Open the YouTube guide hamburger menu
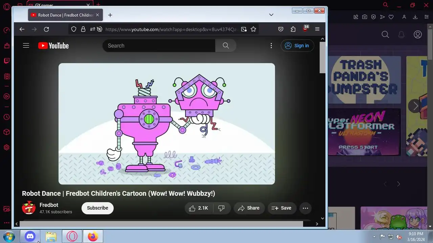 point(26,46)
